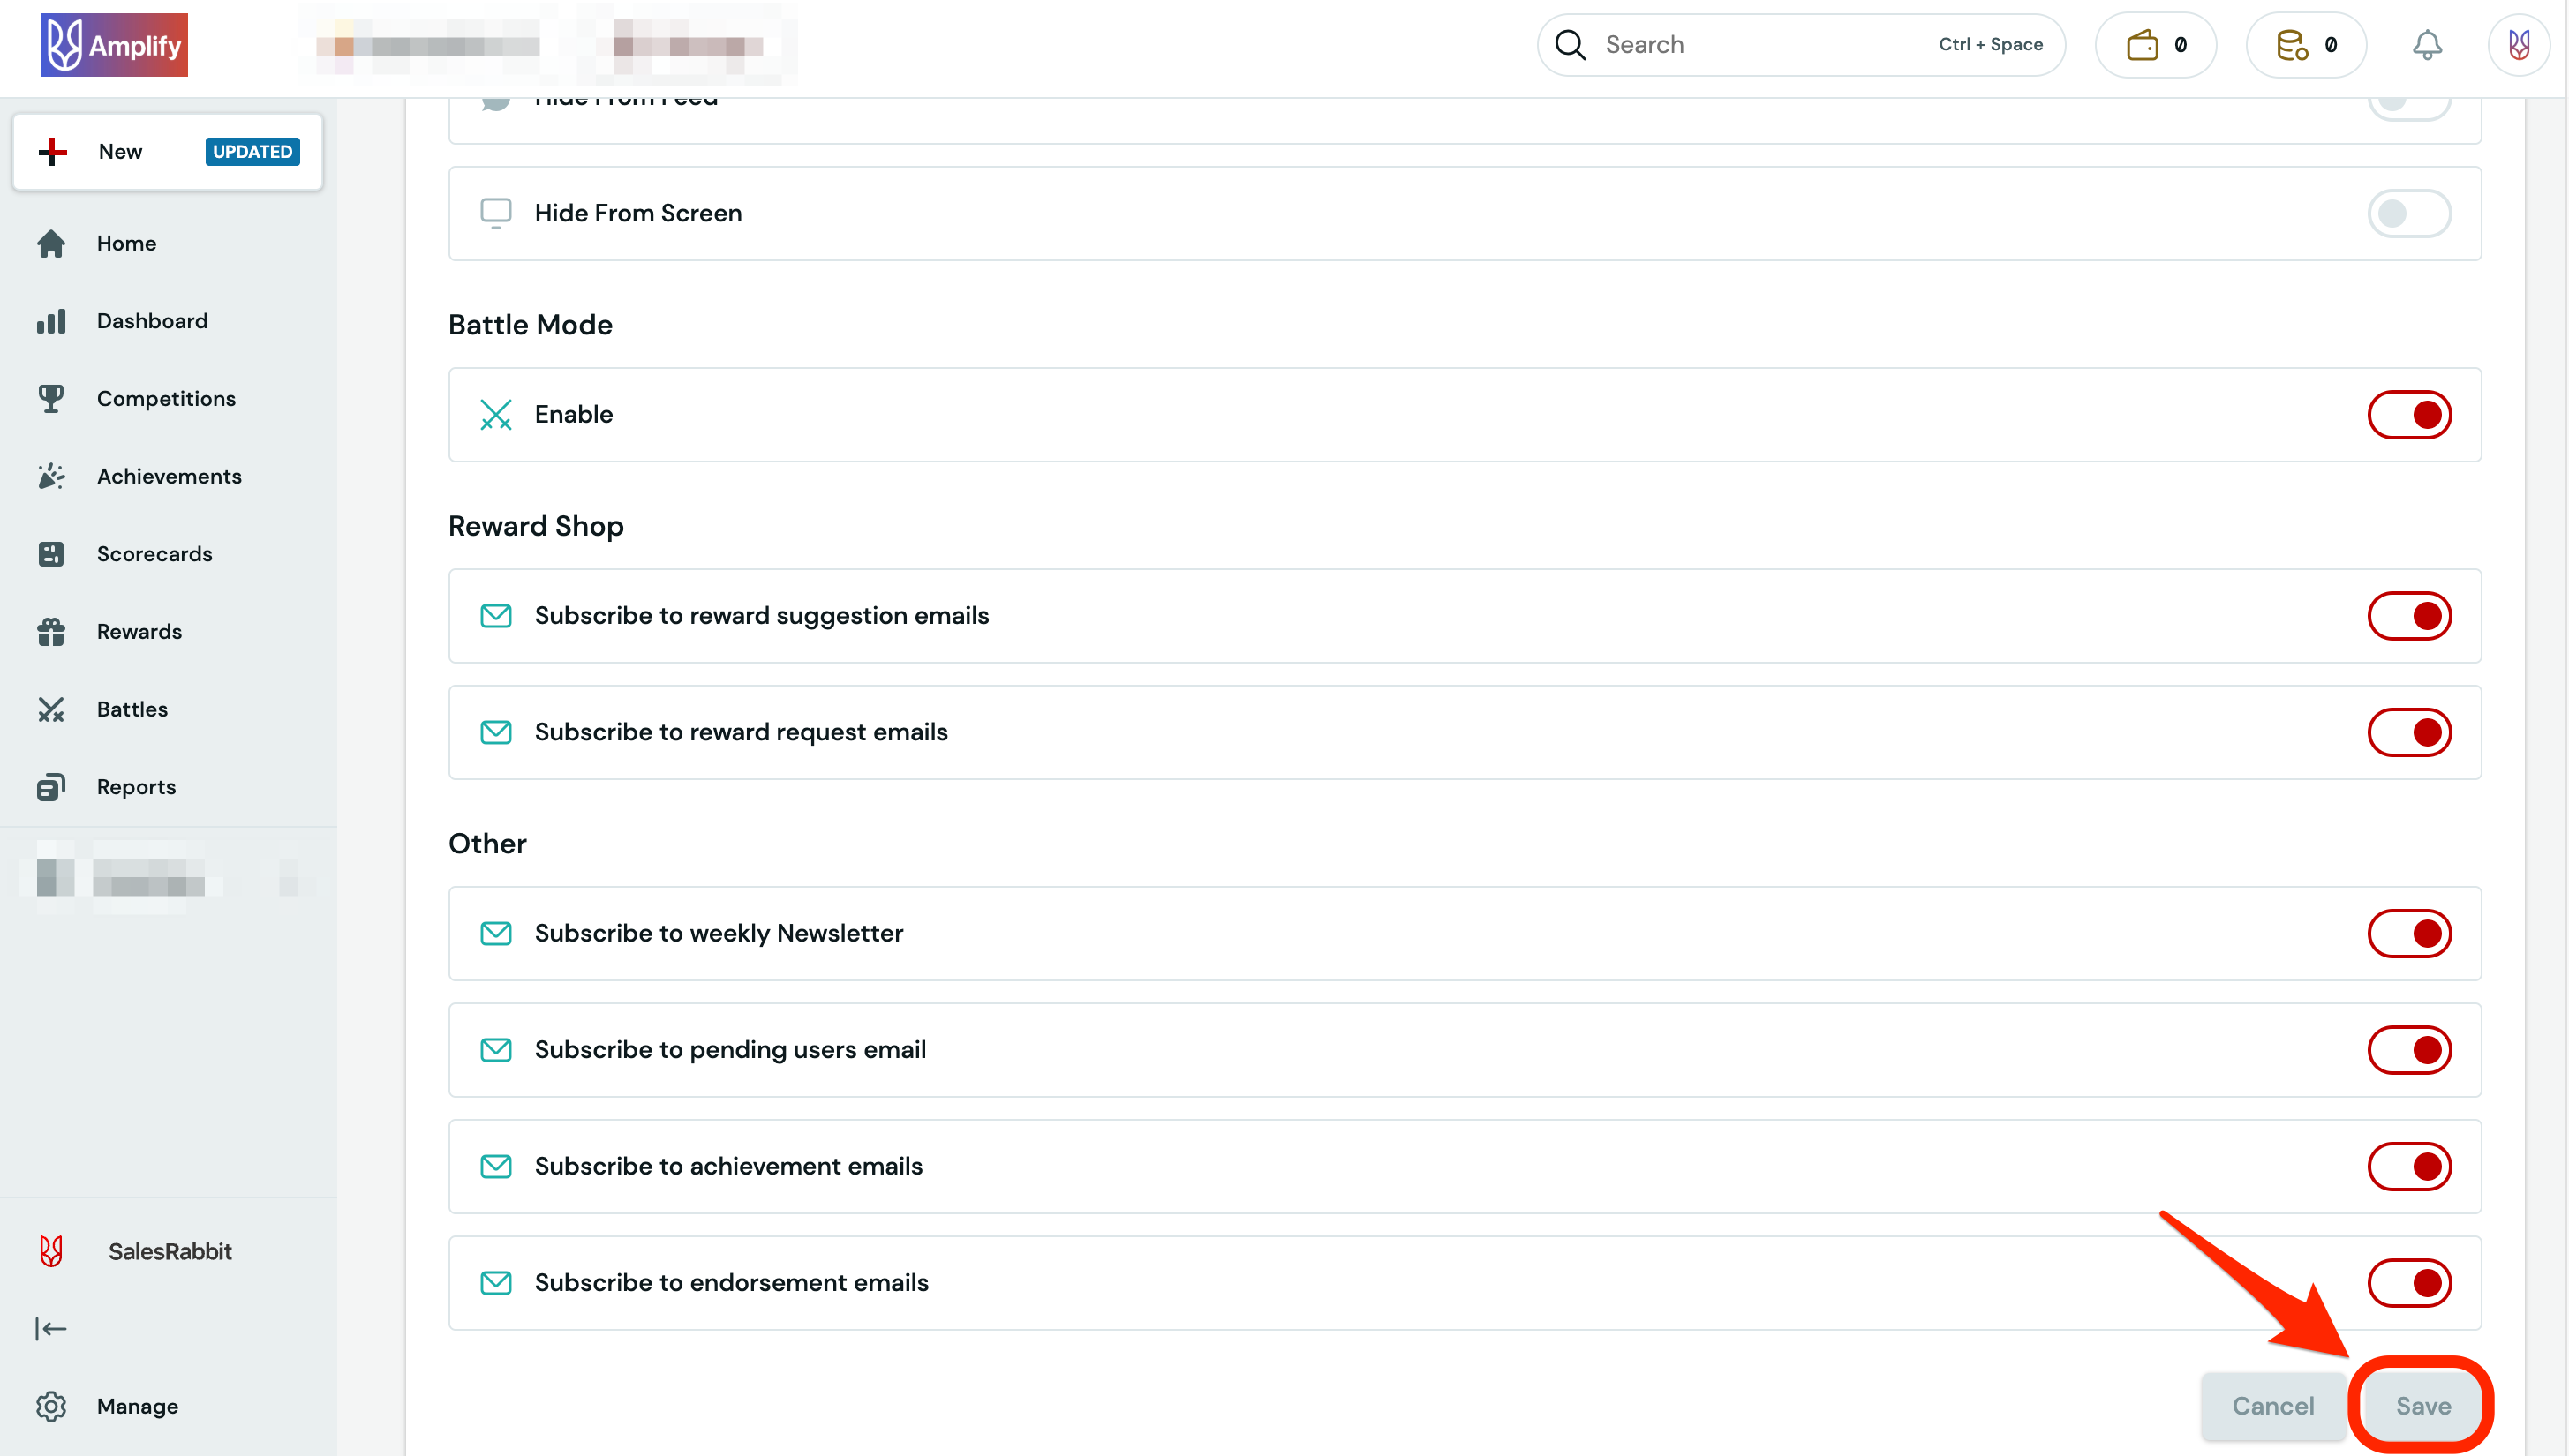The height and width of the screenshot is (1456, 2569).
Task: Click the Battles crossed-swords icon
Action: [52, 709]
